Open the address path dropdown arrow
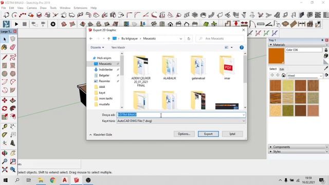329x185 pixels. click(x=180, y=39)
